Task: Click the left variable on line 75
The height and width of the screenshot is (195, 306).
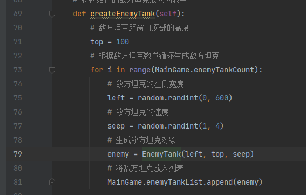Action: click(116, 98)
